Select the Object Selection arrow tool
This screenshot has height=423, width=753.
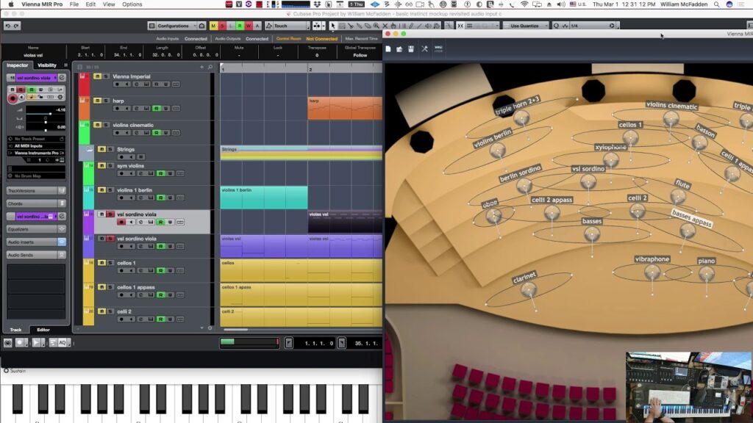[333, 26]
